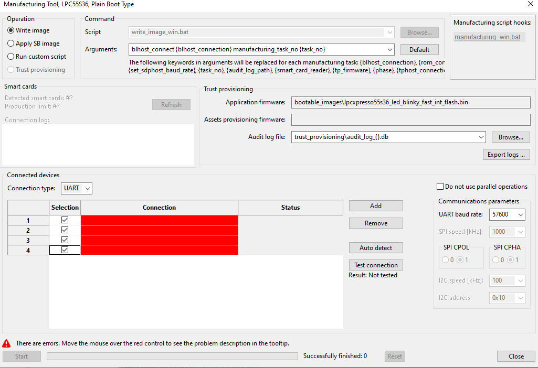The width and height of the screenshot is (538, 368).
Task: Open the Arguments combo box dropdown
Action: point(389,49)
